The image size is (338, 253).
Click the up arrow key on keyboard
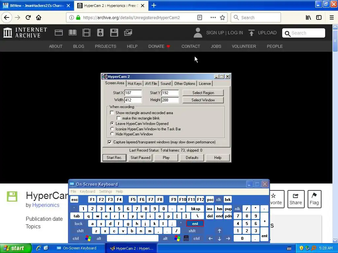220,231
